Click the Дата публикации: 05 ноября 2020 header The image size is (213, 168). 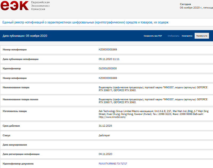click(x=25, y=36)
